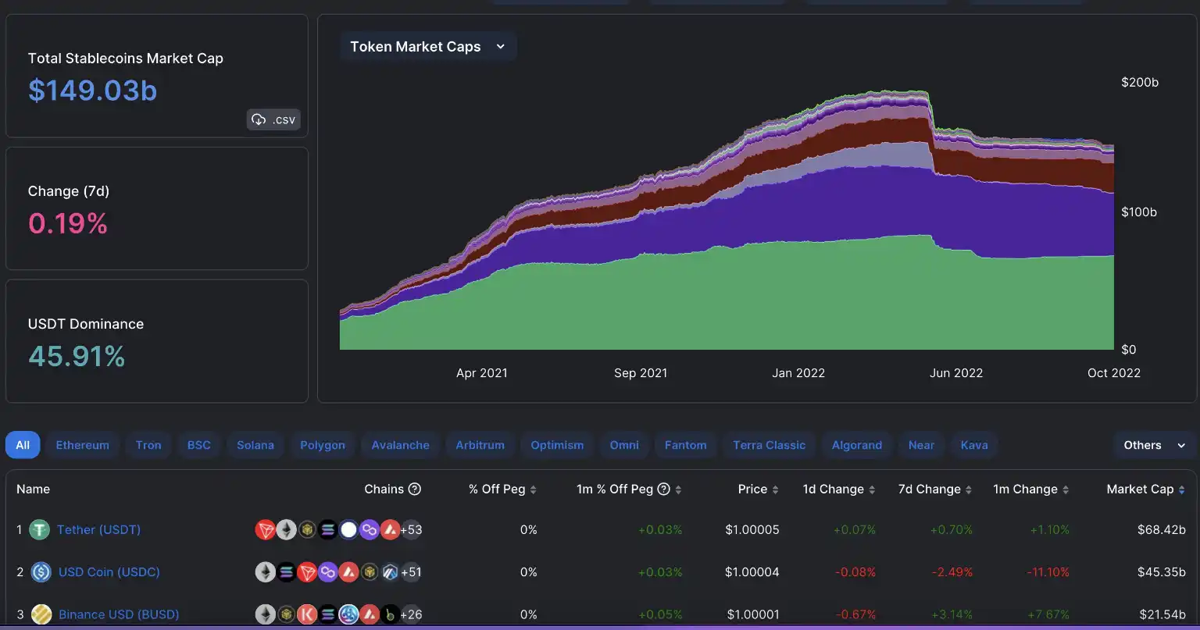Open the USD Coin (USDC) link

pos(109,571)
